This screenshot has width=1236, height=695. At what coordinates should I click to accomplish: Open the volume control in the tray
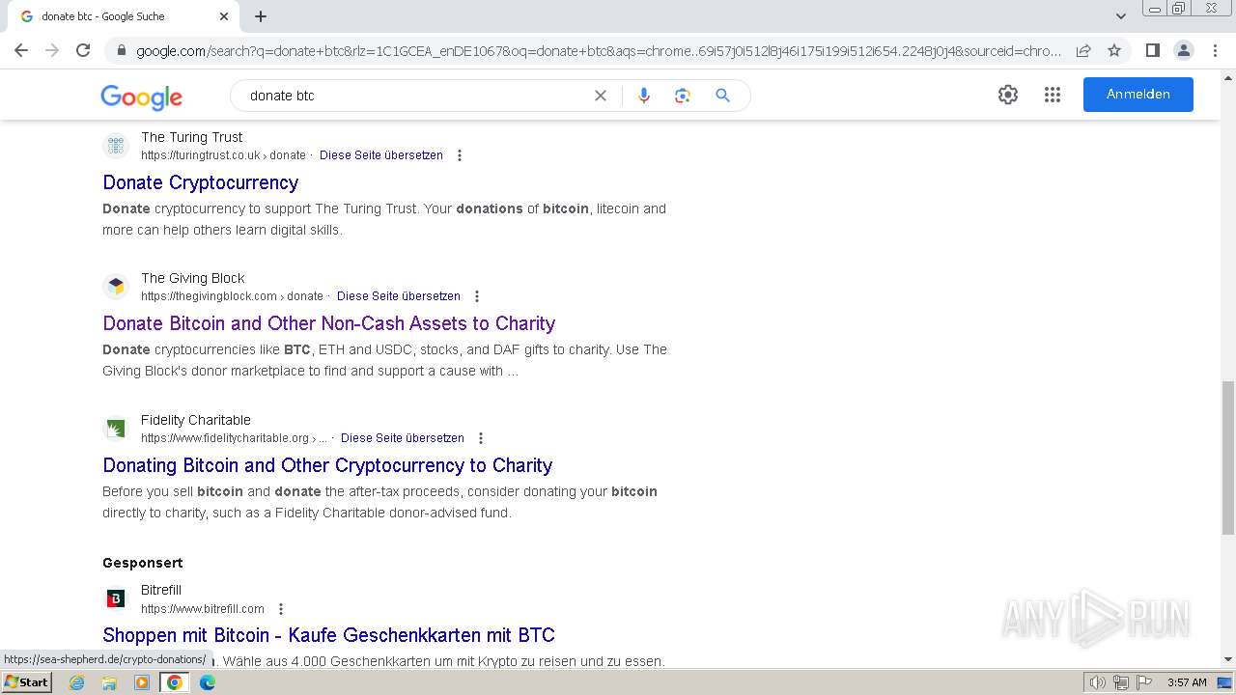1098,682
